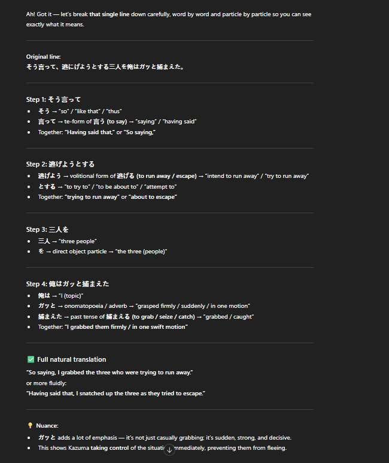Image resolution: width=389 pixels, height=463 pixels.
Task: Click the bullet for 三人 "three people"
Action: pos(67,241)
